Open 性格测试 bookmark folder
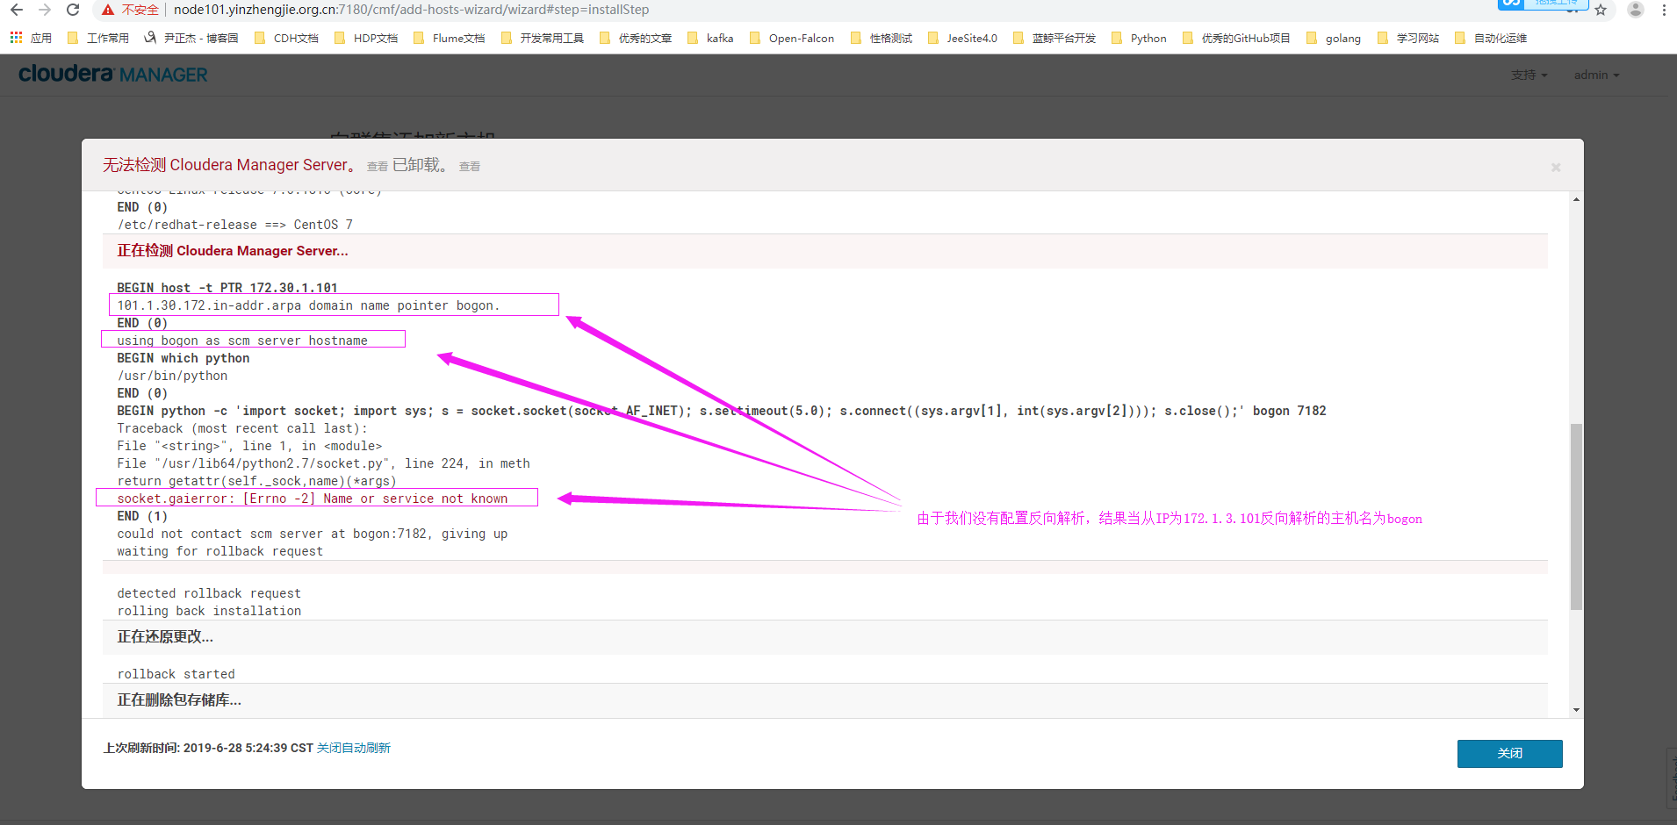The width and height of the screenshot is (1677, 825). tap(881, 38)
